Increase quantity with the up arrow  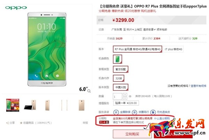pos(125,94)
